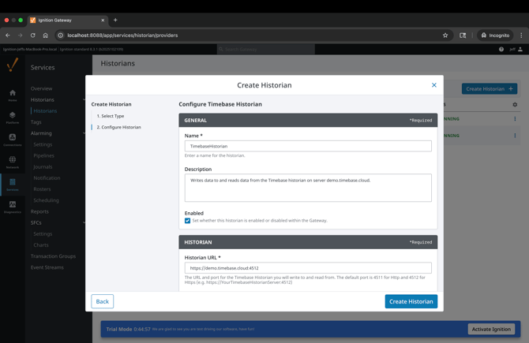
Task: Go to the Select Type step
Action: [111, 116]
